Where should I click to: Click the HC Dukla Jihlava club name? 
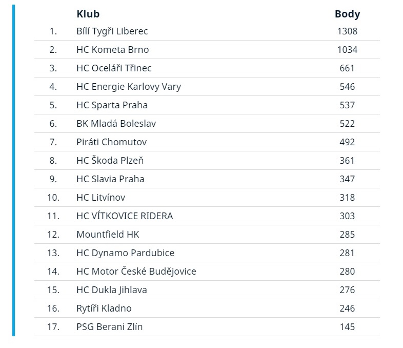coord(112,290)
